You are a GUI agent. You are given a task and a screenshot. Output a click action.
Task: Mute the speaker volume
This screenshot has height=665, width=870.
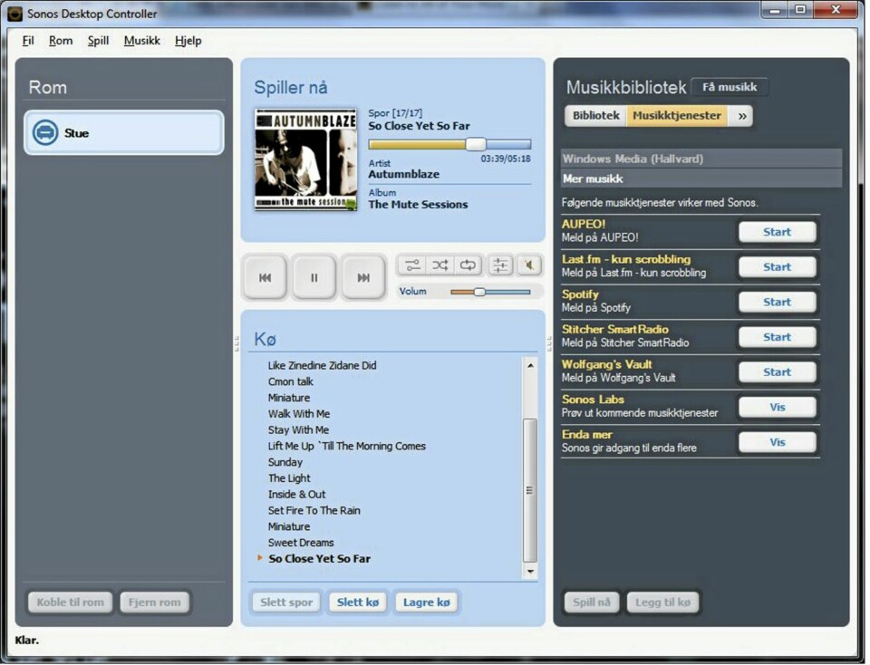click(529, 265)
